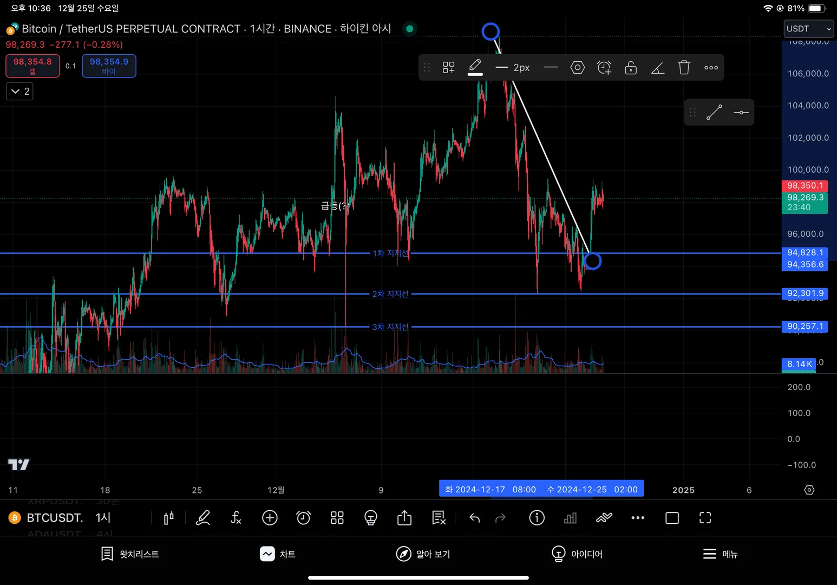The width and height of the screenshot is (837, 585).
Task: Click the blue buy button 98,354.9
Action: click(x=109, y=66)
